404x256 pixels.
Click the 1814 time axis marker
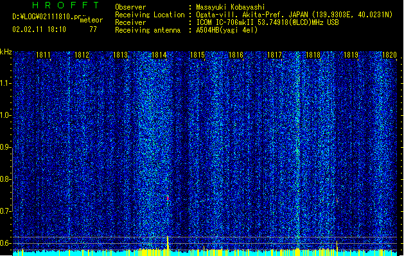(x=159, y=55)
